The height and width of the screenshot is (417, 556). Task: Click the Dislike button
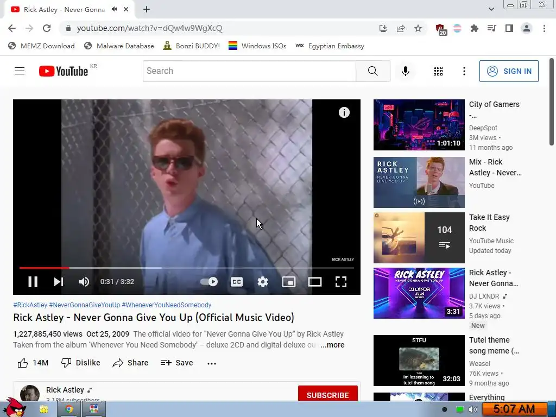click(x=80, y=363)
